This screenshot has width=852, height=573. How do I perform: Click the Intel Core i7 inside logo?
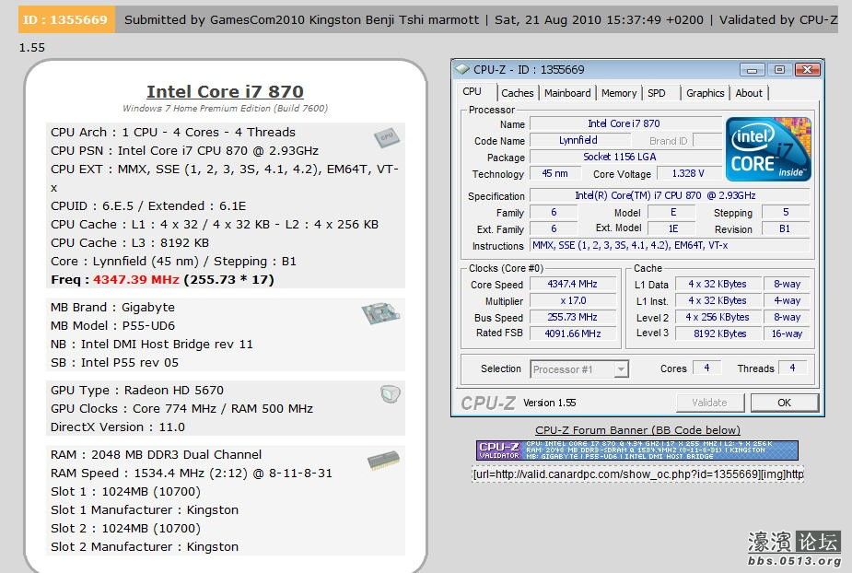coord(768,149)
